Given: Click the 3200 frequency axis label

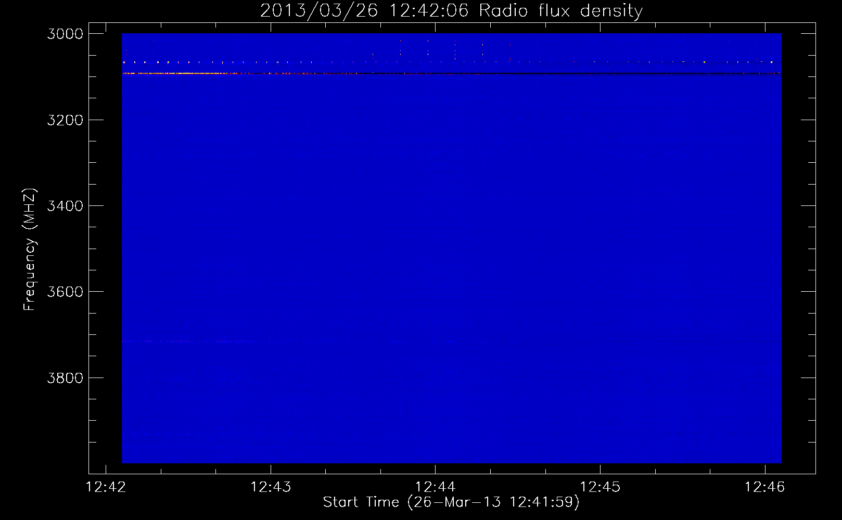Looking at the screenshot, I should (x=65, y=120).
